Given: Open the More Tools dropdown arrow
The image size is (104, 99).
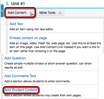Looking at the screenshot, I should (x=60, y=12).
